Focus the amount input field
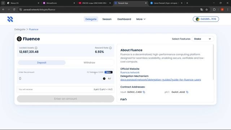 (59, 79)
